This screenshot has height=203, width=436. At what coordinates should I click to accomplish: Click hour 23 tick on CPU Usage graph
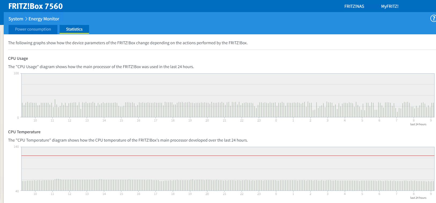point(259,120)
